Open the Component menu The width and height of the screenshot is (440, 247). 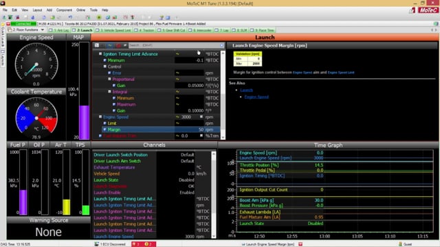pos(64,10)
